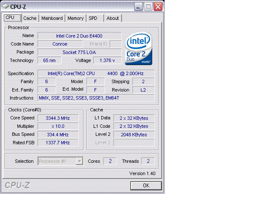This screenshot has width=270, height=216.
Task: Click the Specification text field
Action: click(x=96, y=73)
